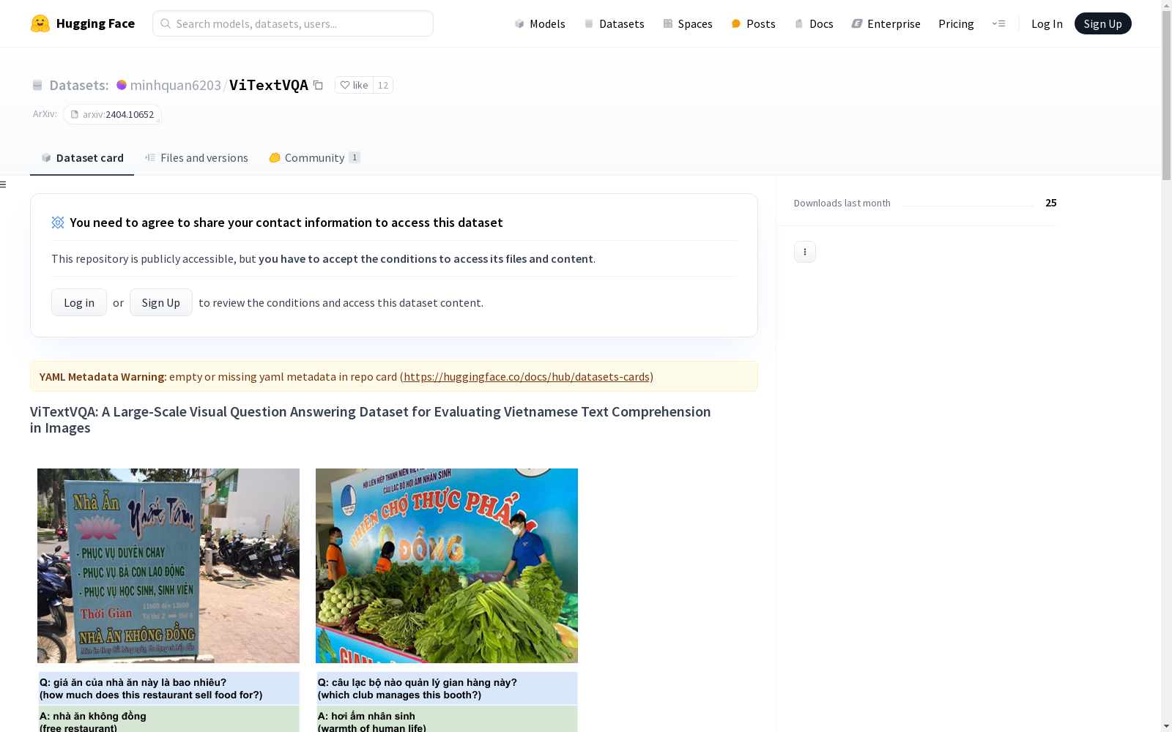
Task: Click the gated access atom icon
Action: (x=58, y=223)
